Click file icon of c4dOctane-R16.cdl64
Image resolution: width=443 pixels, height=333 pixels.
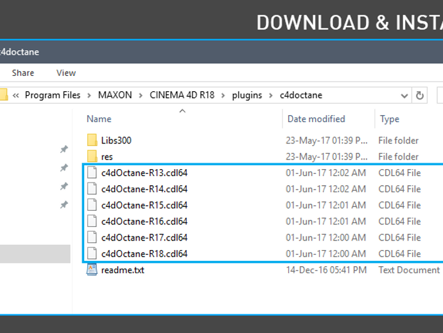click(92, 221)
